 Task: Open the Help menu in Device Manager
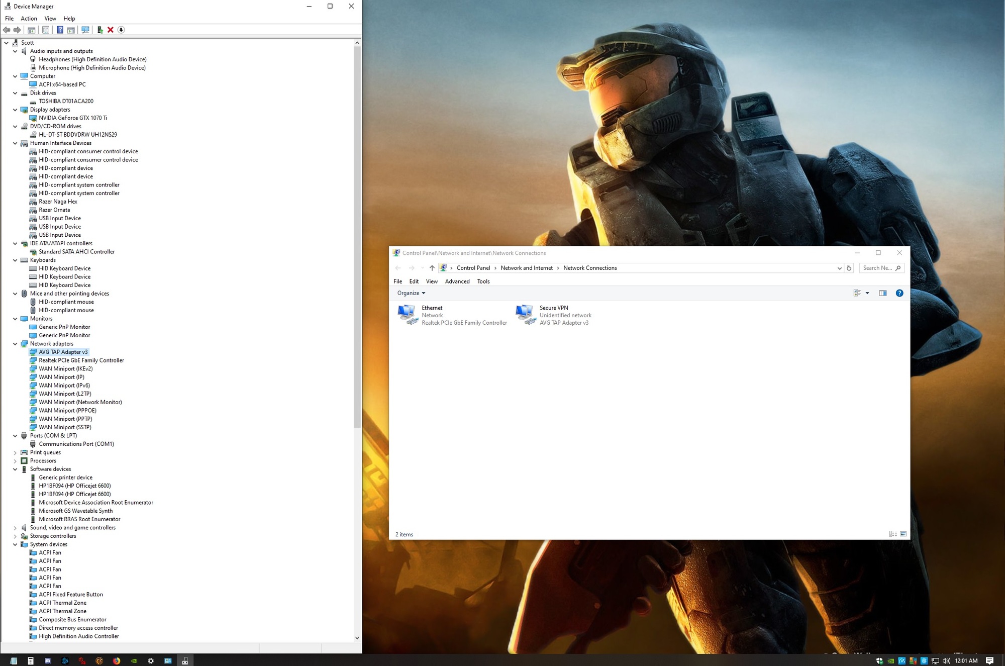[x=69, y=19]
